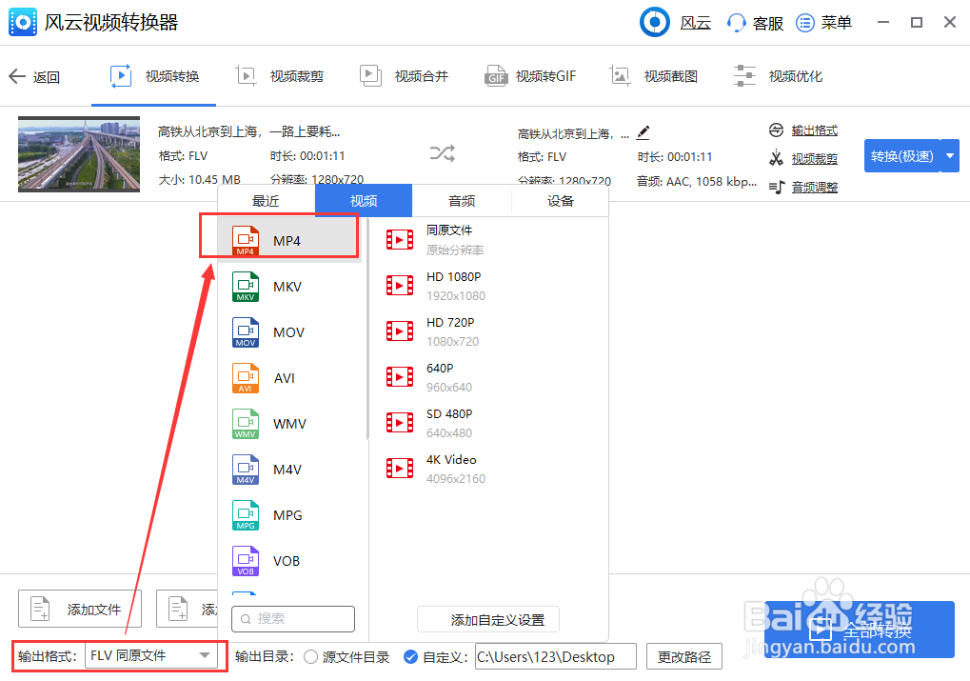Edit output filename with pencil icon
This screenshot has height=681, width=970.
(643, 132)
